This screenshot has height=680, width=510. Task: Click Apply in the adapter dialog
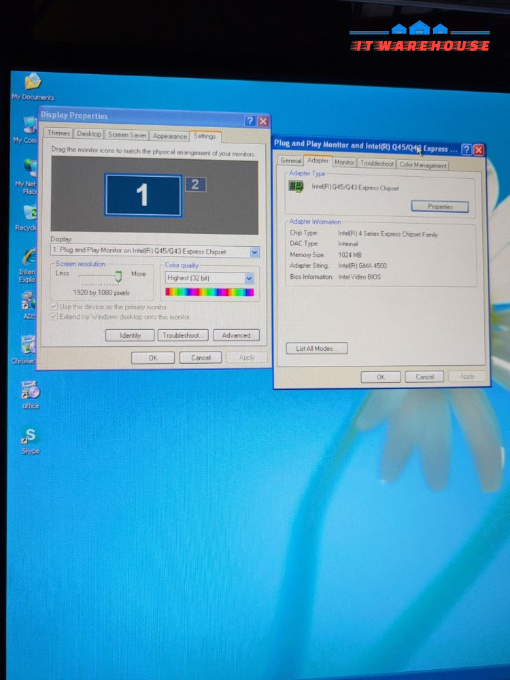point(466,377)
